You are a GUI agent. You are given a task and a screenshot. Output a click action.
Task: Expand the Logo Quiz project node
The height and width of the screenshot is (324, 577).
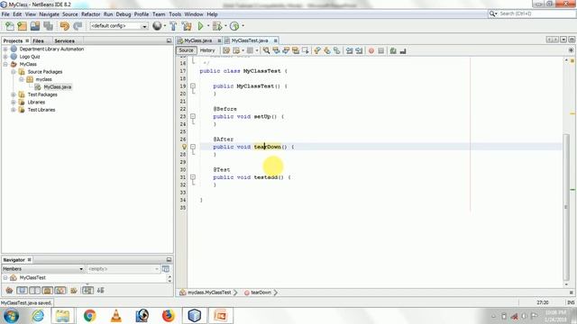pyautogui.click(x=5, y=57)
